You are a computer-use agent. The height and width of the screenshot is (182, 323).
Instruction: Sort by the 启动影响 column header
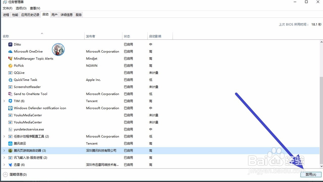click(160, 36)
